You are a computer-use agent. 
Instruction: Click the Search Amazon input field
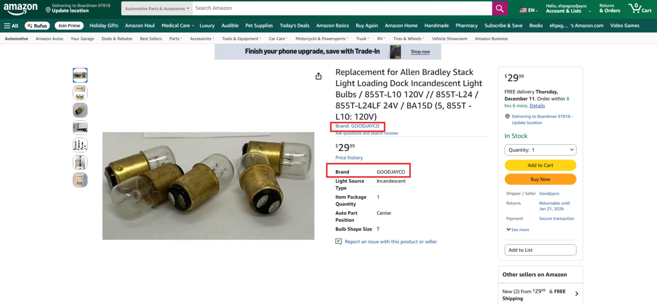tap(342, 8)
